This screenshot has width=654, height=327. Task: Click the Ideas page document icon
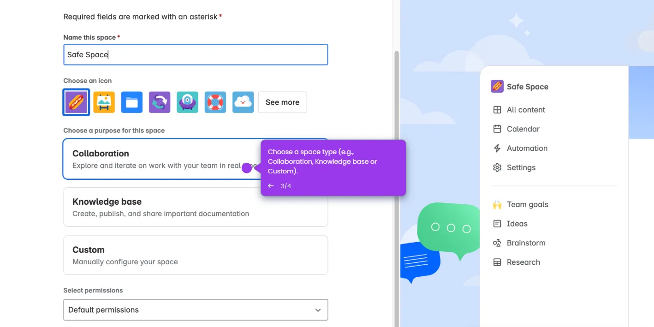coord(497,224)
